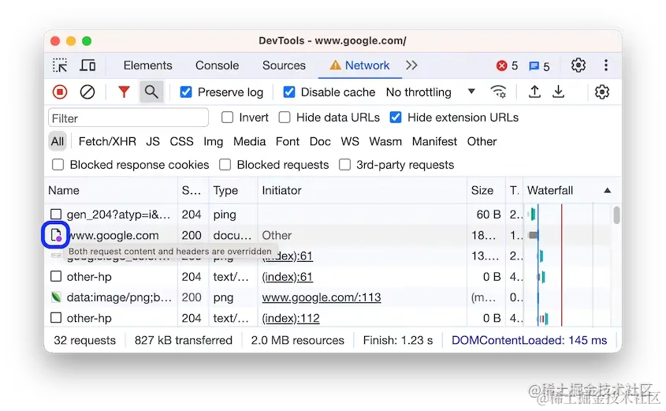Filter by Manifest type
This screenshot has width=666, height=411.
tap(434, 141)
